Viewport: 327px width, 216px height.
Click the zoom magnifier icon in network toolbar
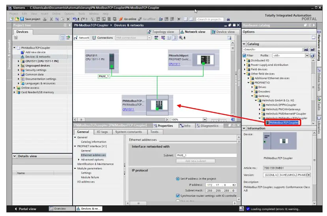click(181, 38)
